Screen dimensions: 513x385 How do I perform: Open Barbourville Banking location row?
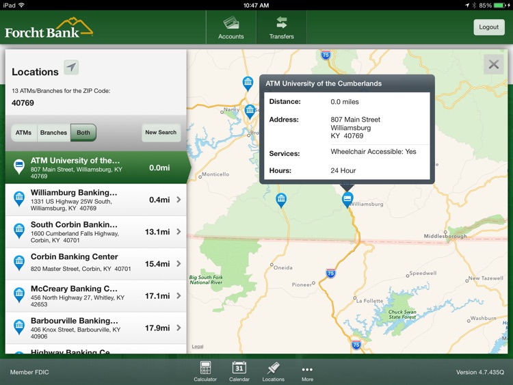96,328
